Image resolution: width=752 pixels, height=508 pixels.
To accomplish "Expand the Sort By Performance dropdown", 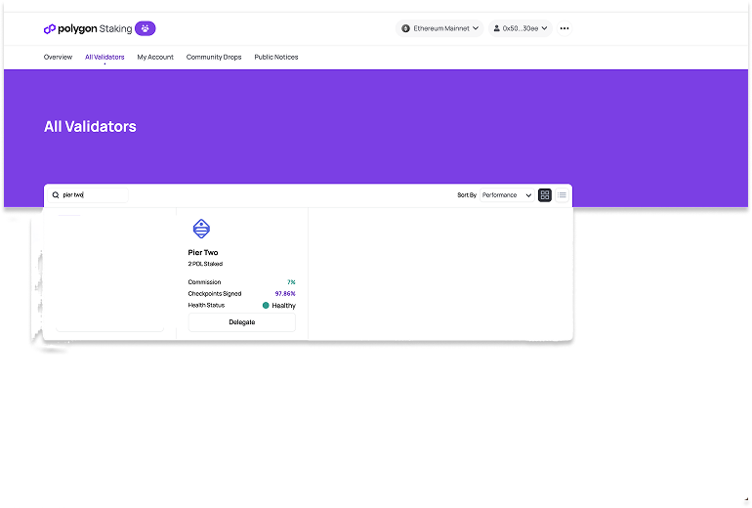I will [507, 194].
